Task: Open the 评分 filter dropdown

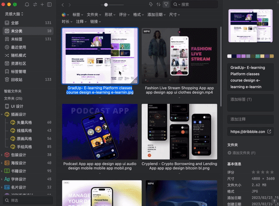Action: click(124, 15)
